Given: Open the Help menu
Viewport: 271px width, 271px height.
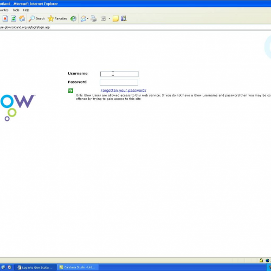Looking at the screenshot, I should coord(26,10).
